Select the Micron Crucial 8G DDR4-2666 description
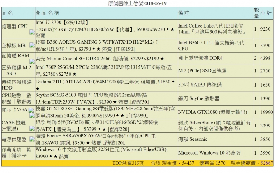The width and height of the screenshot is (275, 173). tap(100, 59)
